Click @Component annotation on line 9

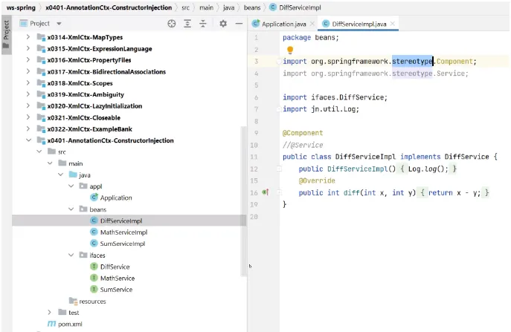303,133
